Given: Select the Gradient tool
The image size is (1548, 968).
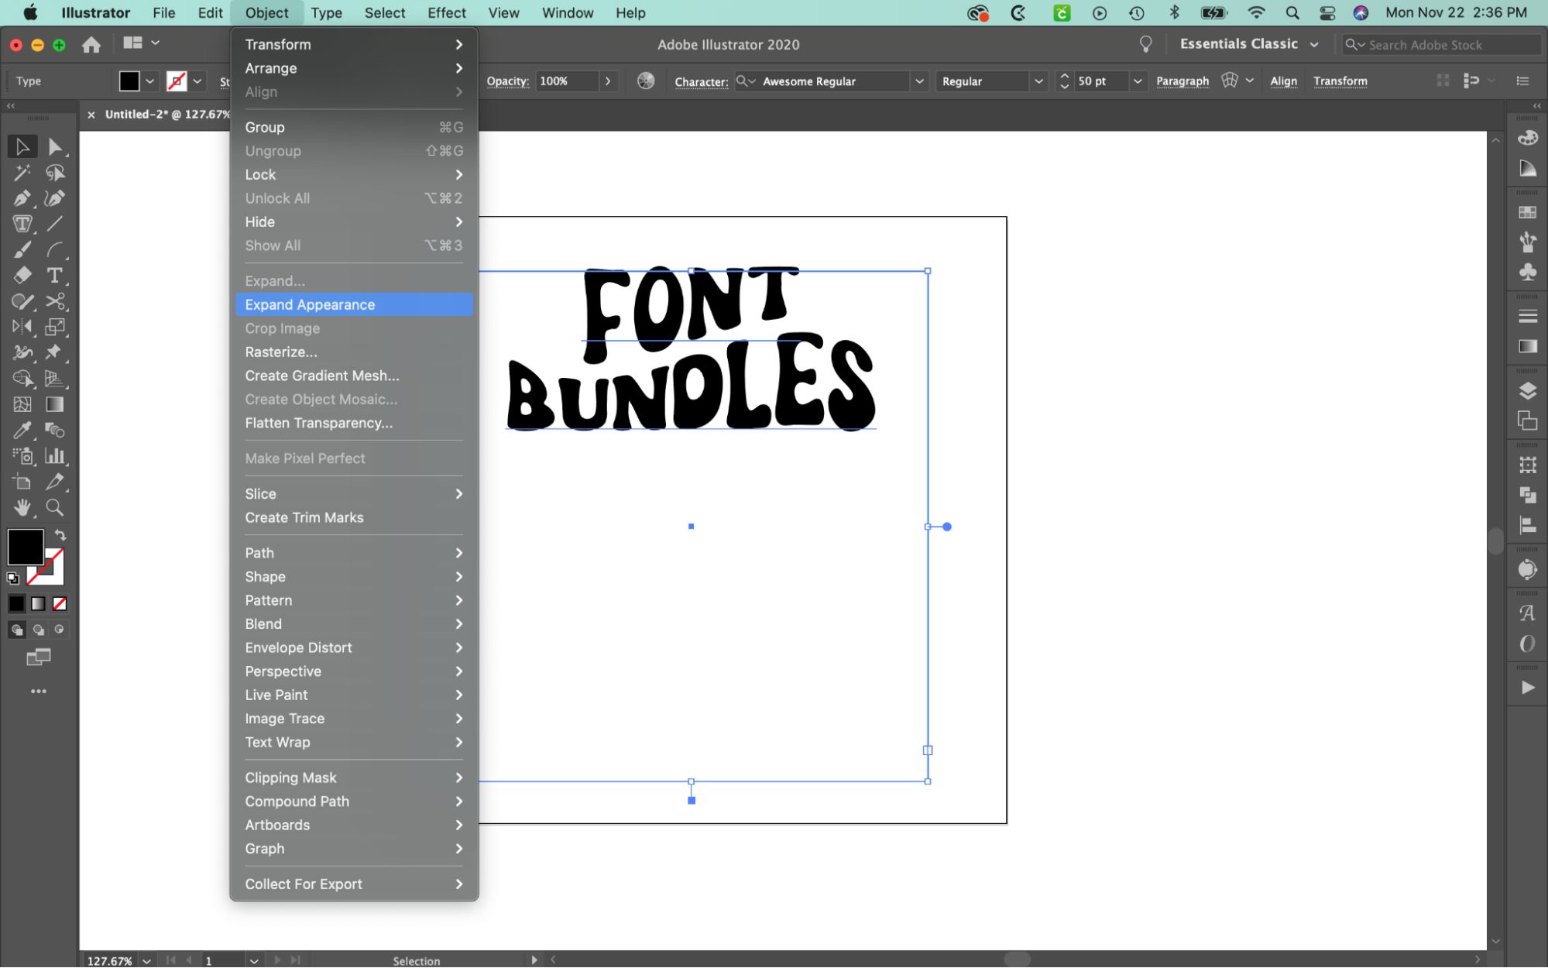Looking at the screenshot, I should [x=55, y=404].
